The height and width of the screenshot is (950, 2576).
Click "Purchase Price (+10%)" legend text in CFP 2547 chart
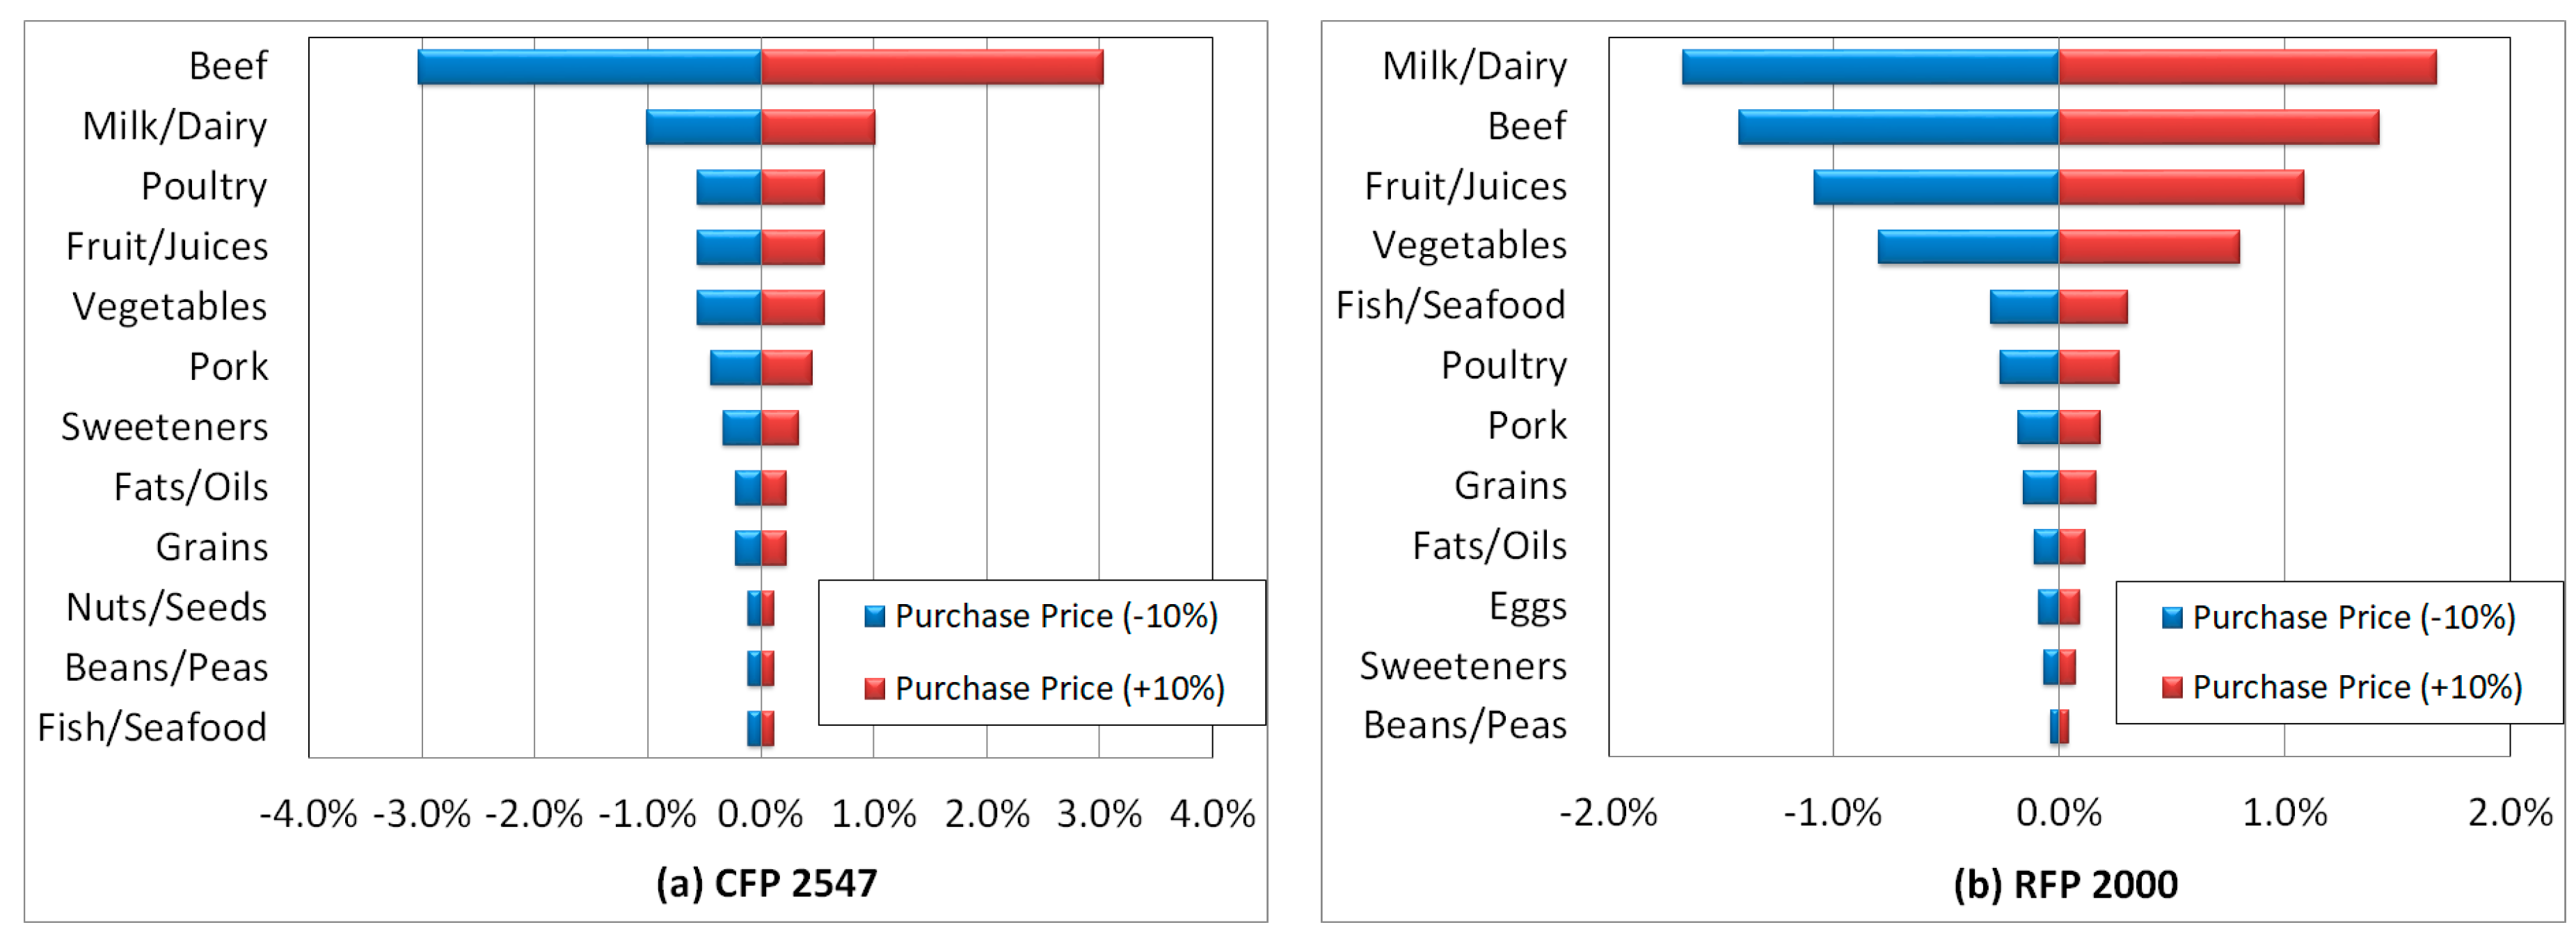click(1059, 688)
